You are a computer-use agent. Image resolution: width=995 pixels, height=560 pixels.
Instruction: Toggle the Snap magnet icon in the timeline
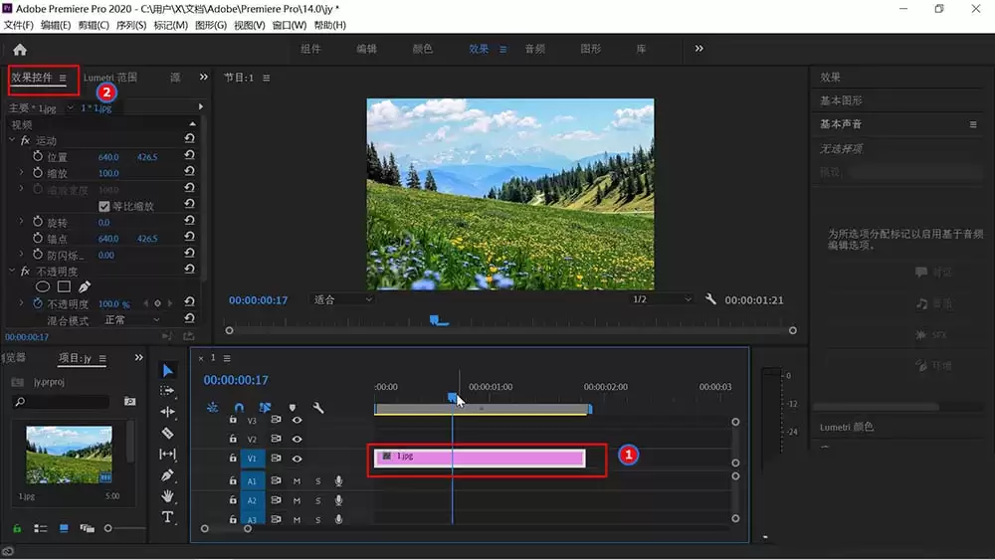click(239, 408)
